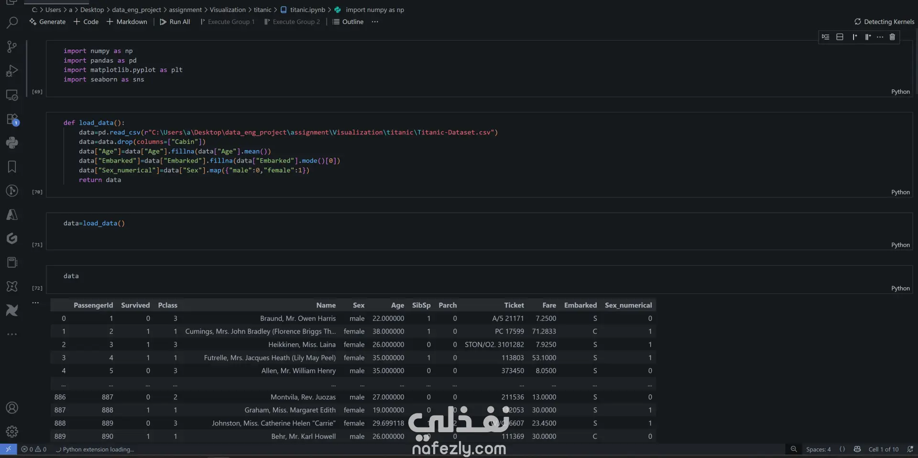918x458 pixels.
Task: Open the Azure view in activity bar
Action: [x=12, y=215]
